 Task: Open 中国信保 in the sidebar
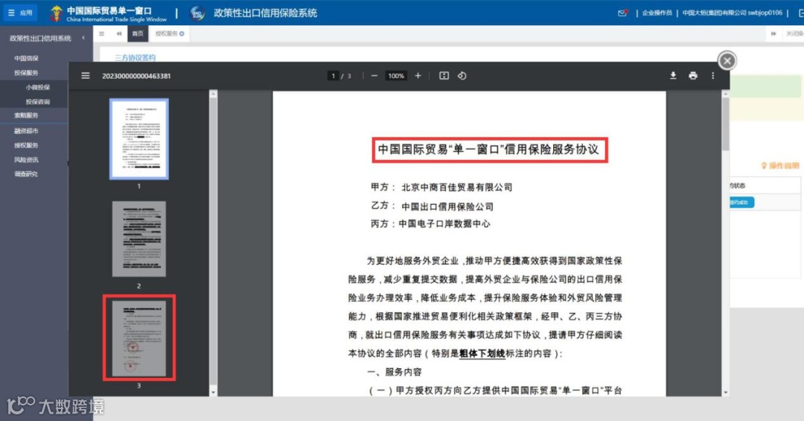[x=26, y=58]
